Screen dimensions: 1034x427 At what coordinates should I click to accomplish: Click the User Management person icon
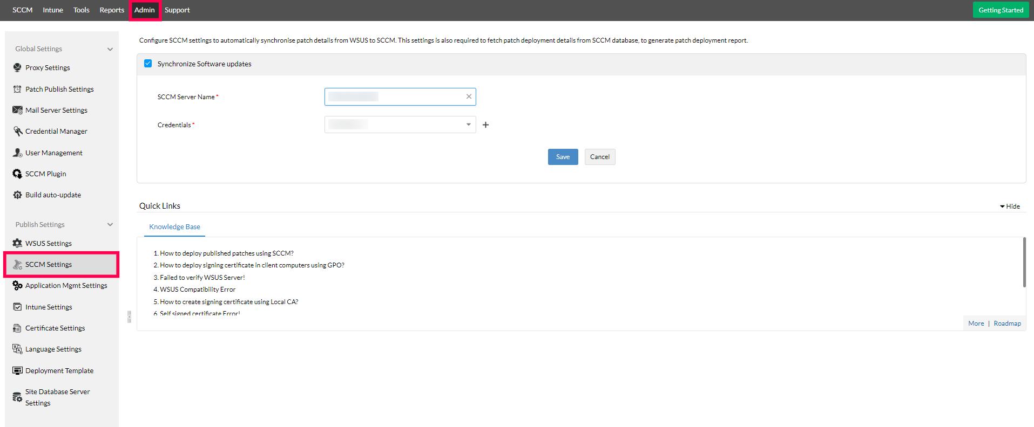(17, 153)
